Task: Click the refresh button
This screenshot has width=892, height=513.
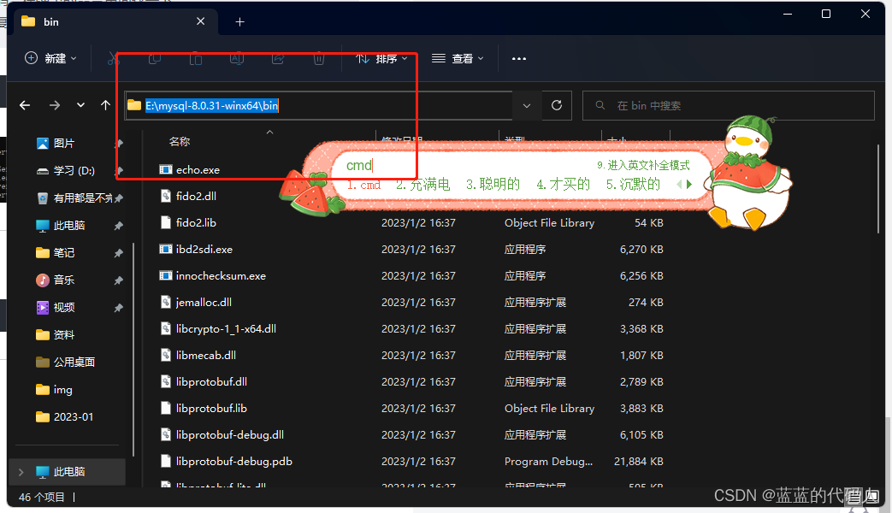Action: tap(557, 105)
